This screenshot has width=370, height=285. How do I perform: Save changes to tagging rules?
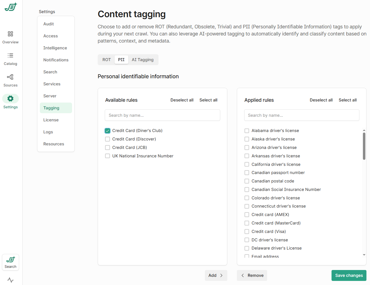(x=349, y=275)
